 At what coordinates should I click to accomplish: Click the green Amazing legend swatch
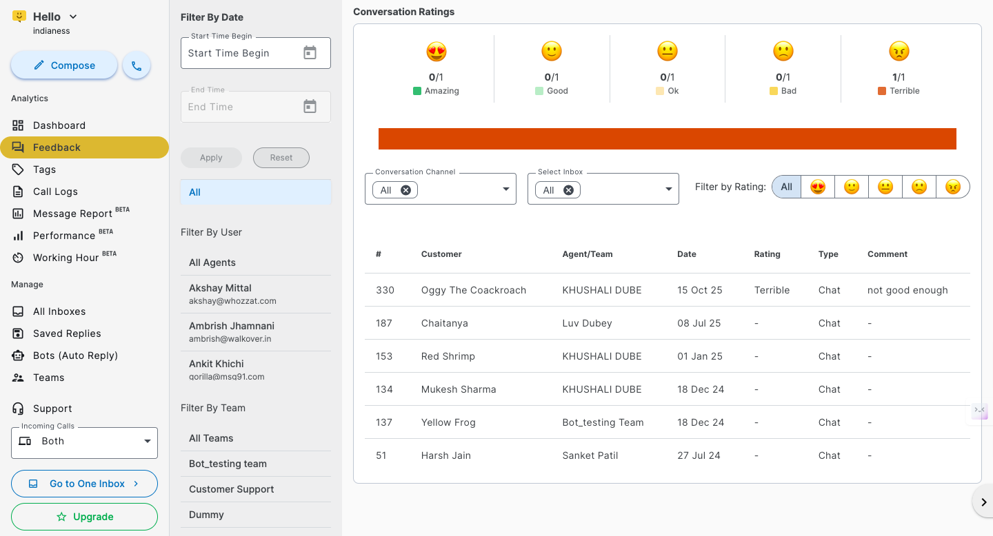click(417, 91)
